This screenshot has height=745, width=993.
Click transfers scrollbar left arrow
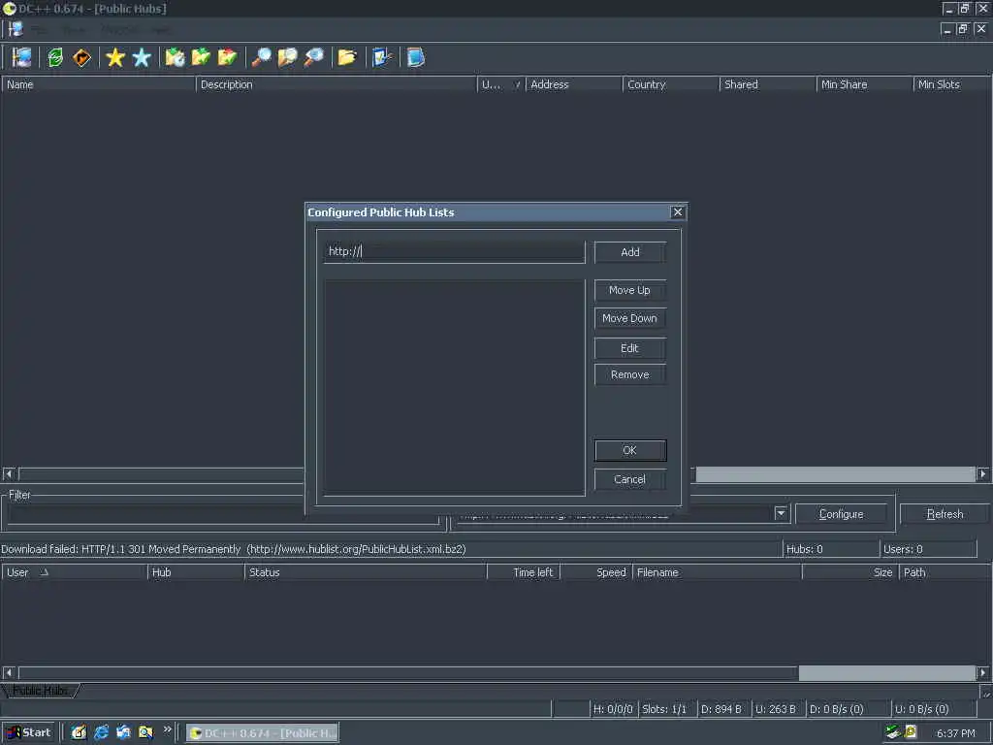(x=9, y=673)
